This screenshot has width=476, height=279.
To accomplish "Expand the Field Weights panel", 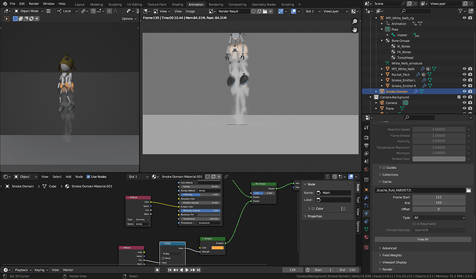I will point(392,256).
